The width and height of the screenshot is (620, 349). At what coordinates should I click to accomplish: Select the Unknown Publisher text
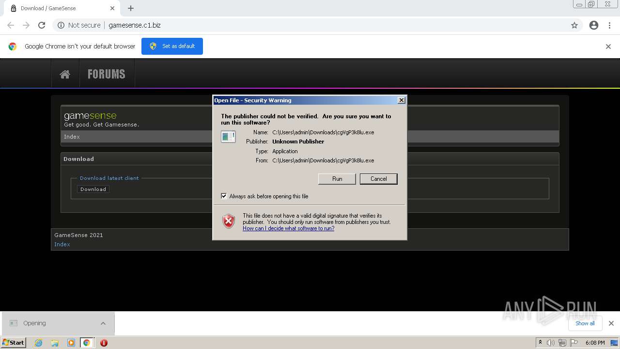coord(298,142)
